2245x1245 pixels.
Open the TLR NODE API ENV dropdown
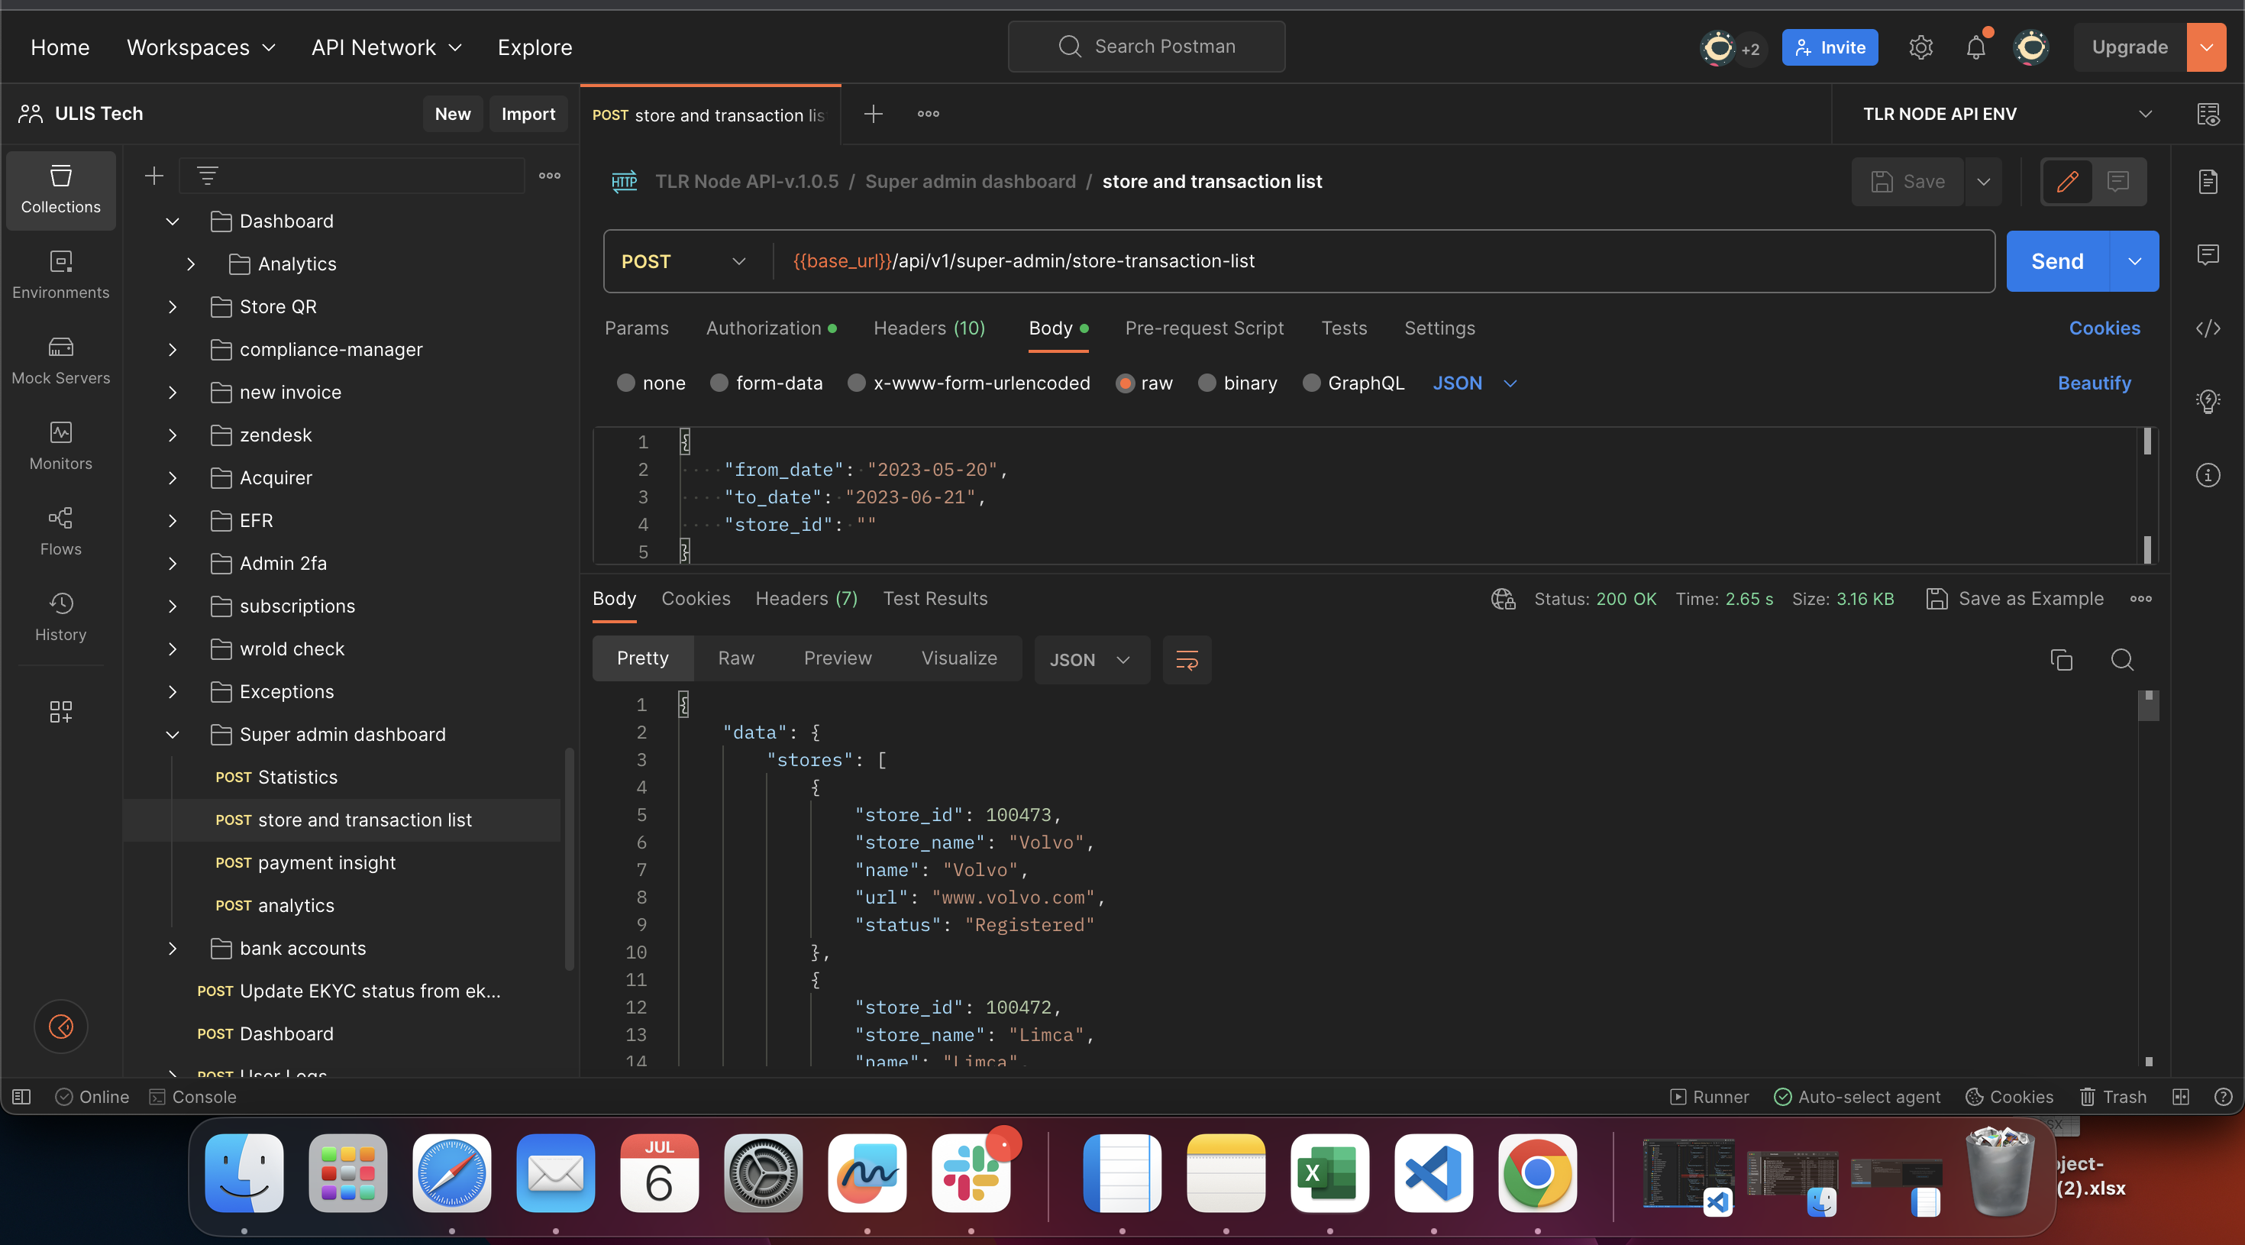[x=2005, y=113]
